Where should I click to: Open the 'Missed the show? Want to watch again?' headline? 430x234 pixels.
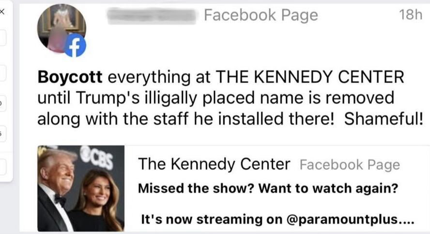(x=268, y=188)
